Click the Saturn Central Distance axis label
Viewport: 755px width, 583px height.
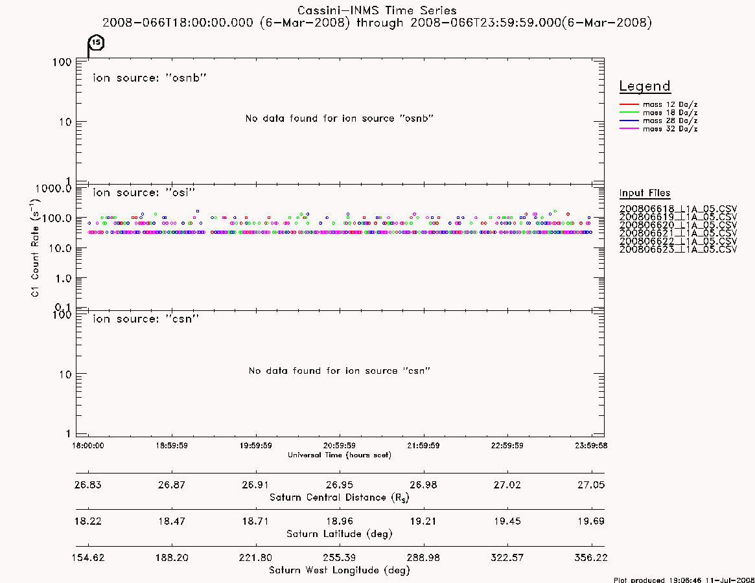point(340,497)
